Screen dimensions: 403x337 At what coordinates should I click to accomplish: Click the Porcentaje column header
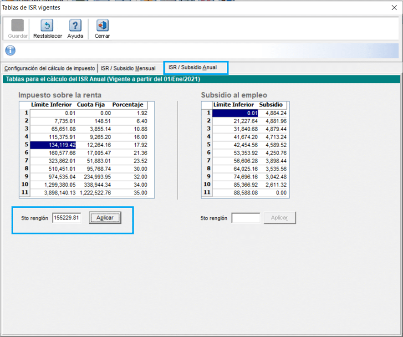tap(129, 105)
